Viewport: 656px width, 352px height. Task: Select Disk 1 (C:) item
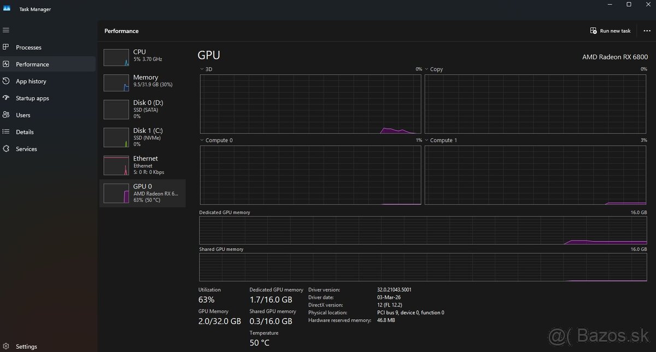pos(143,137)
